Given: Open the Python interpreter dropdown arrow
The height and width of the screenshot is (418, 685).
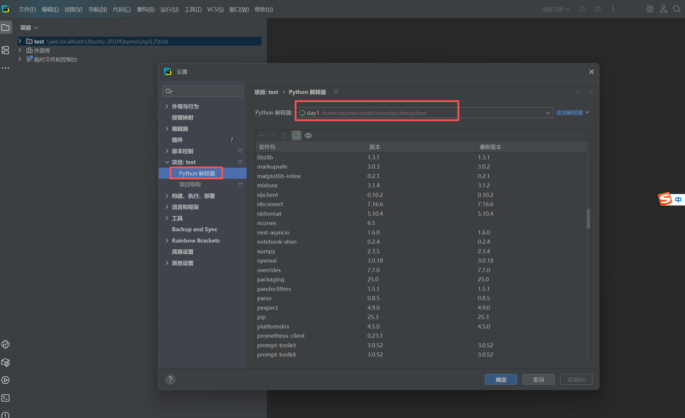Looking at the screenshot, I should pyautogui.click(x=547, y=113).
